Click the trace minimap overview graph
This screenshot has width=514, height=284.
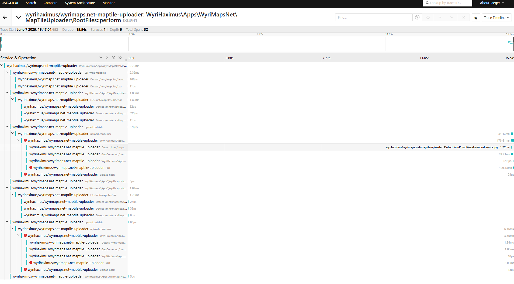tap(257, 44)
